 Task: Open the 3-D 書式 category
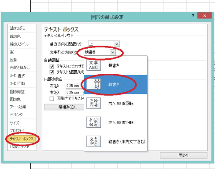click(x=18, y=76)
